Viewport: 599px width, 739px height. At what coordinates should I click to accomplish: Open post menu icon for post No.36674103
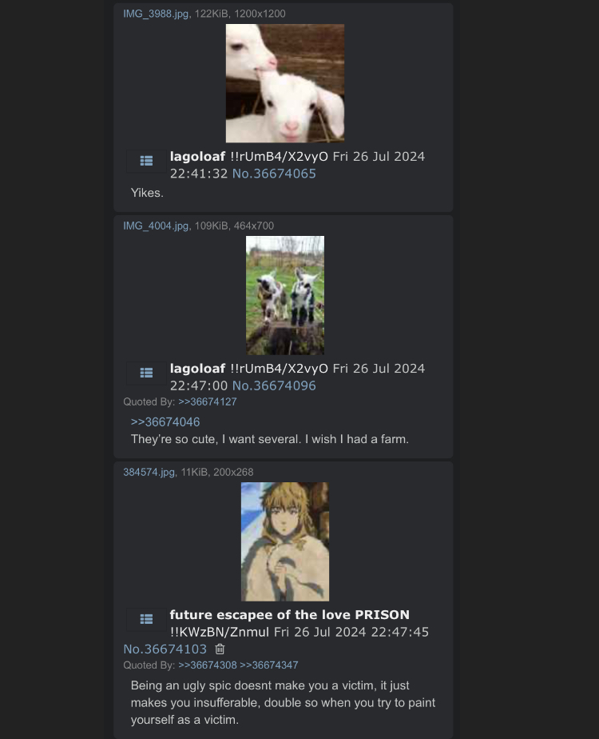[146, 619]
